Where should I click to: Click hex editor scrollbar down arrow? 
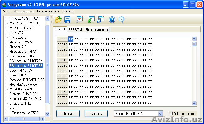point(194,103)
